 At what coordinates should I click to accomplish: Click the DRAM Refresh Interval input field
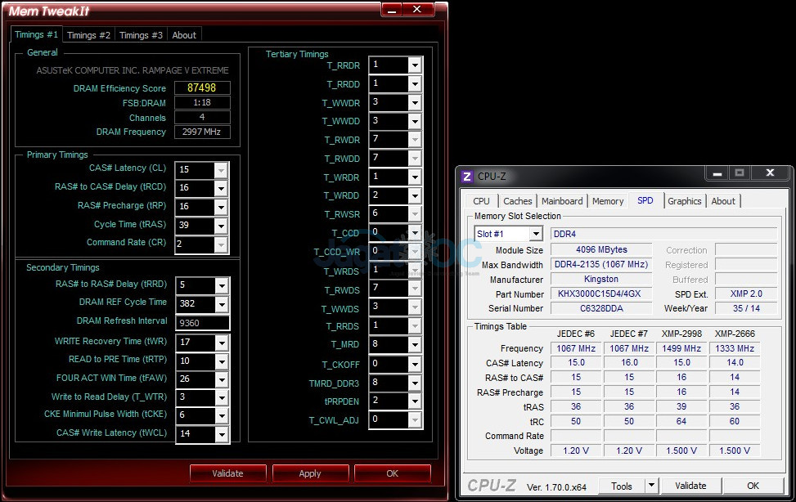202,322
